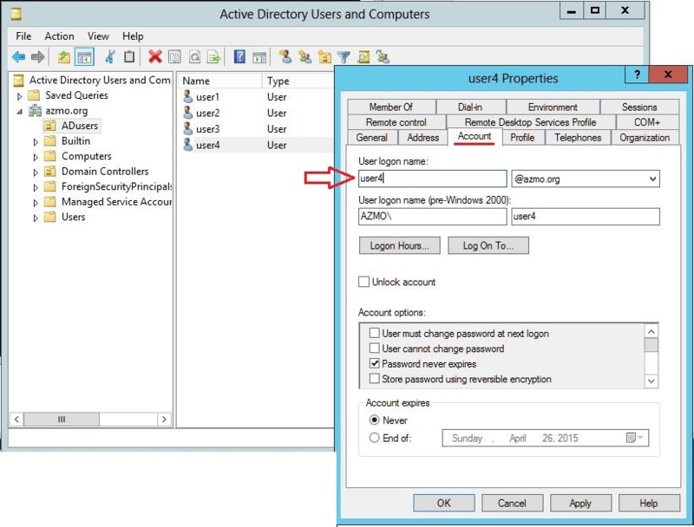Switch to the Dial-in tab
Image resolution: width=694 pixels, height=527 pixels.
pos(470,107)
